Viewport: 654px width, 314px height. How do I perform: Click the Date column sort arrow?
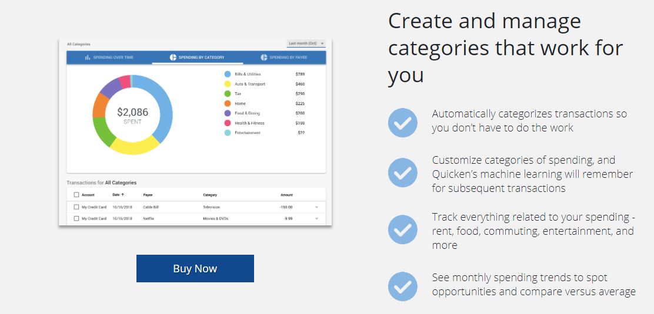(122, 194)
